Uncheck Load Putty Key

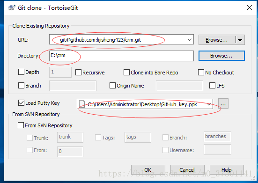21,103
